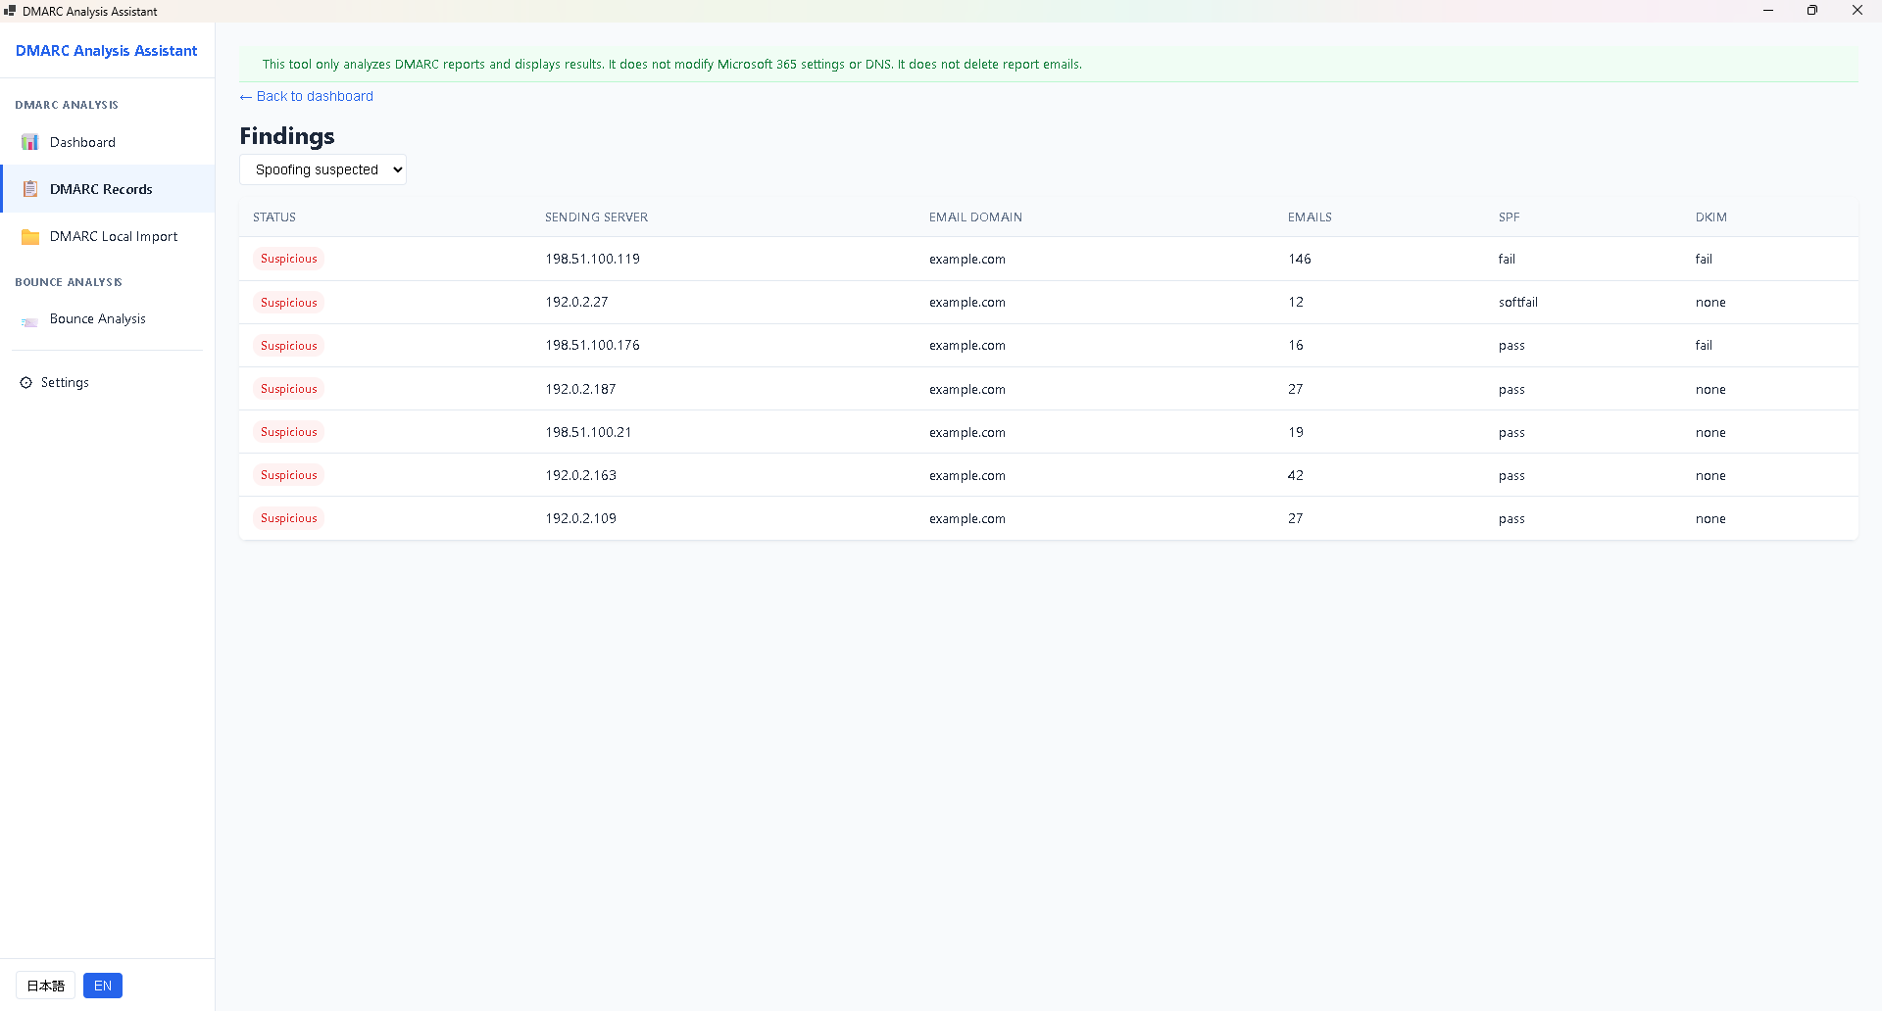Open the Dashboard page
Image resolution: width=1882 pixels, height=1011 pixels.
(x=108, y=142)
